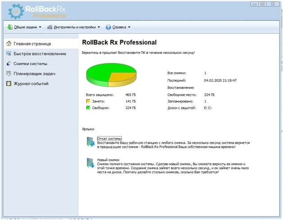The image size is (283, 220).
Task: Show the Журнал событий page
Action: tap(41, 84)
